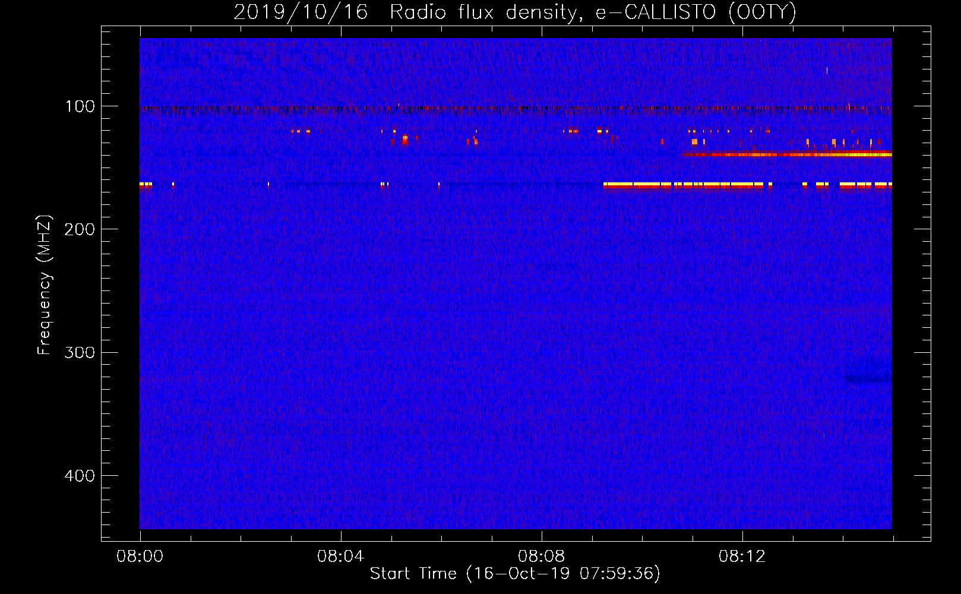The image size is (961, 594).
Task: Click the '100' frequency axis label
Action: tap(80, 106)
